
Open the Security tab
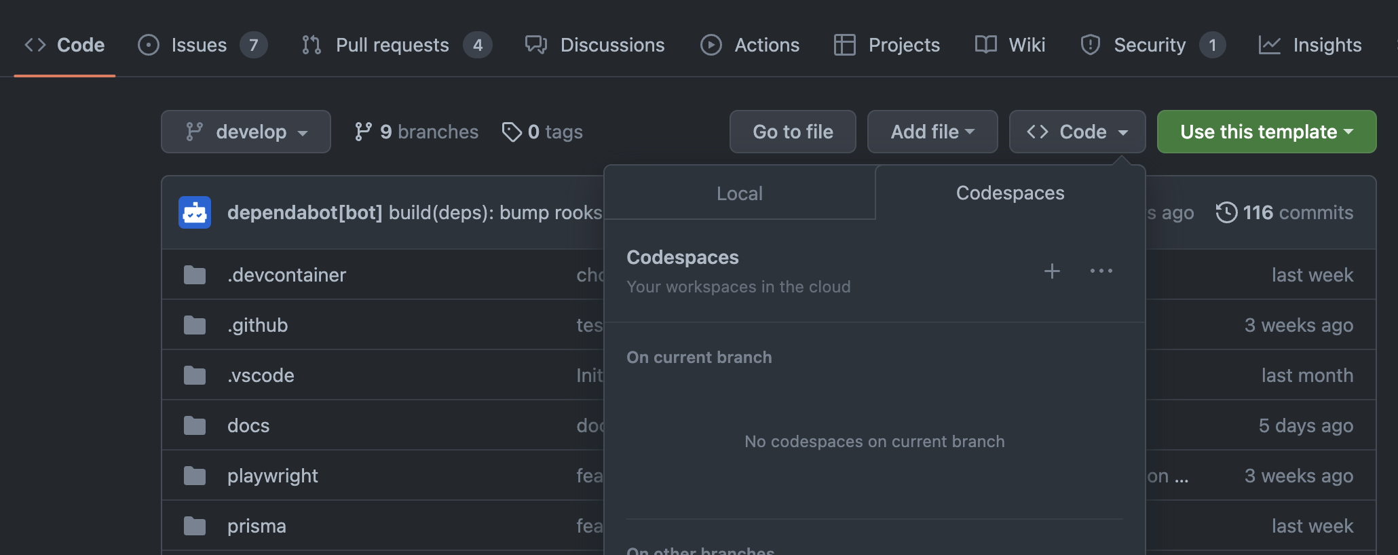point(1152,45)
